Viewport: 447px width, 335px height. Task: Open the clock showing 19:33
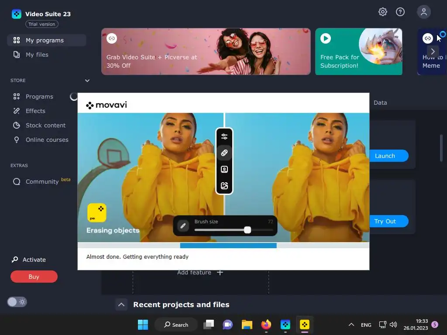pyautogui.click(x=416, y=325)
